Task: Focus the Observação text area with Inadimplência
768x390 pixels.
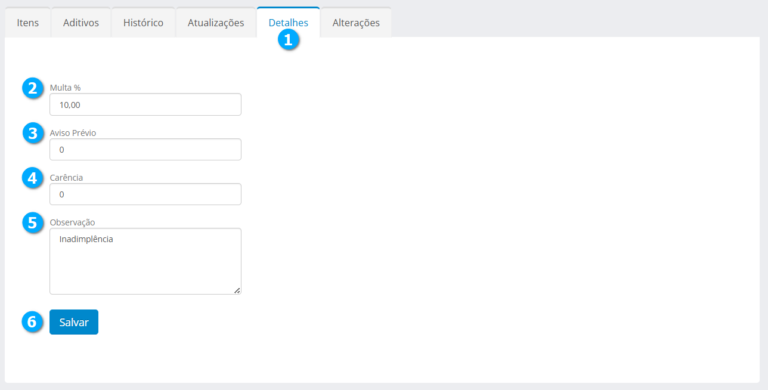Action: click(x=145, y=261)
